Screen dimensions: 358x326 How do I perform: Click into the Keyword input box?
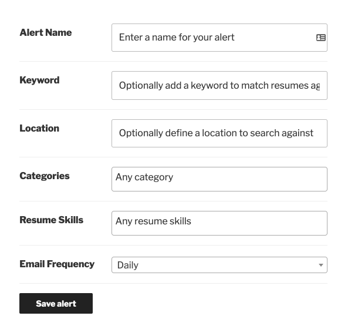click(x=219, y=85)
